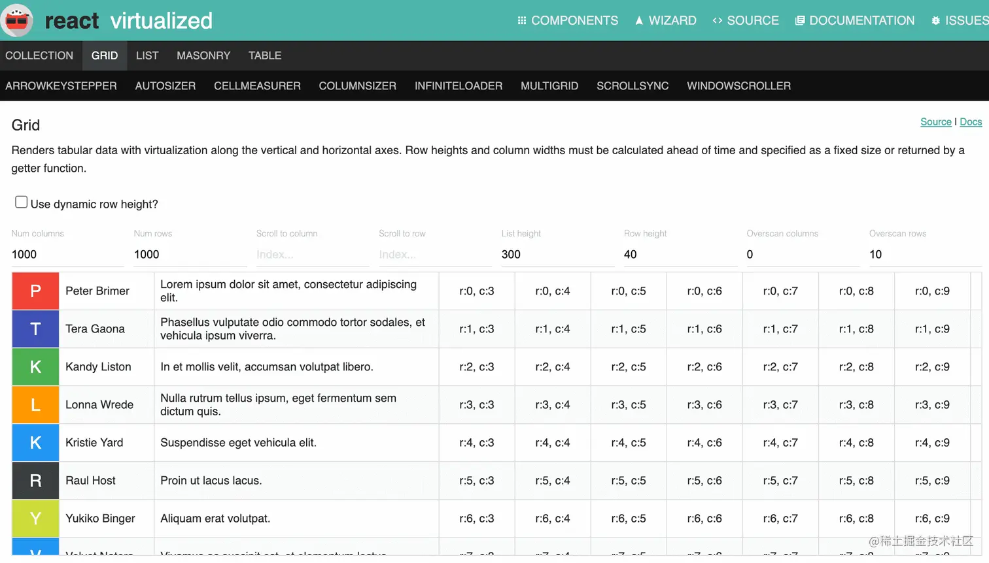Viewport: 989px width, 563px height.
Task: Focus the Num rows input
Action: point(190,254)
